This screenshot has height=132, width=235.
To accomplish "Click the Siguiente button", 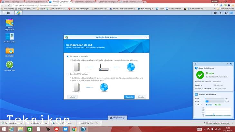I will click(x=129, y=97).
